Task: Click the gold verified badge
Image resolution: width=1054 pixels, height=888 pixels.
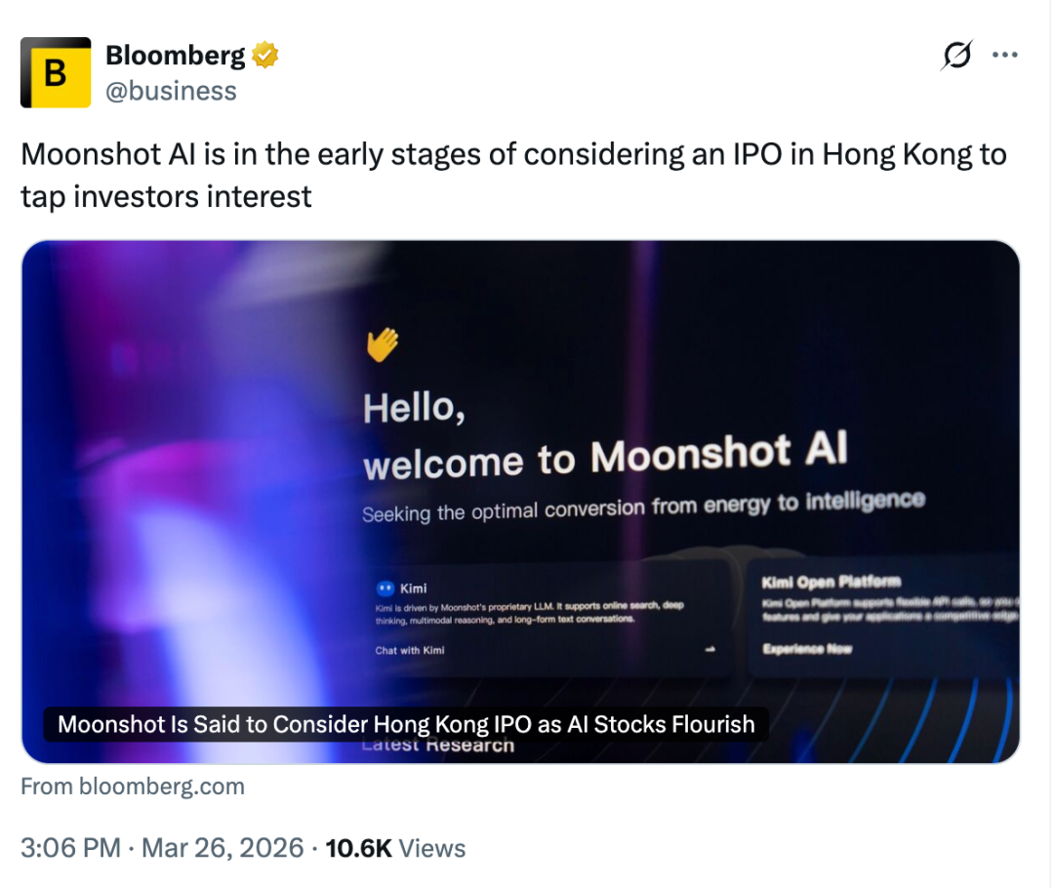Action: click(x=264, y=56)
